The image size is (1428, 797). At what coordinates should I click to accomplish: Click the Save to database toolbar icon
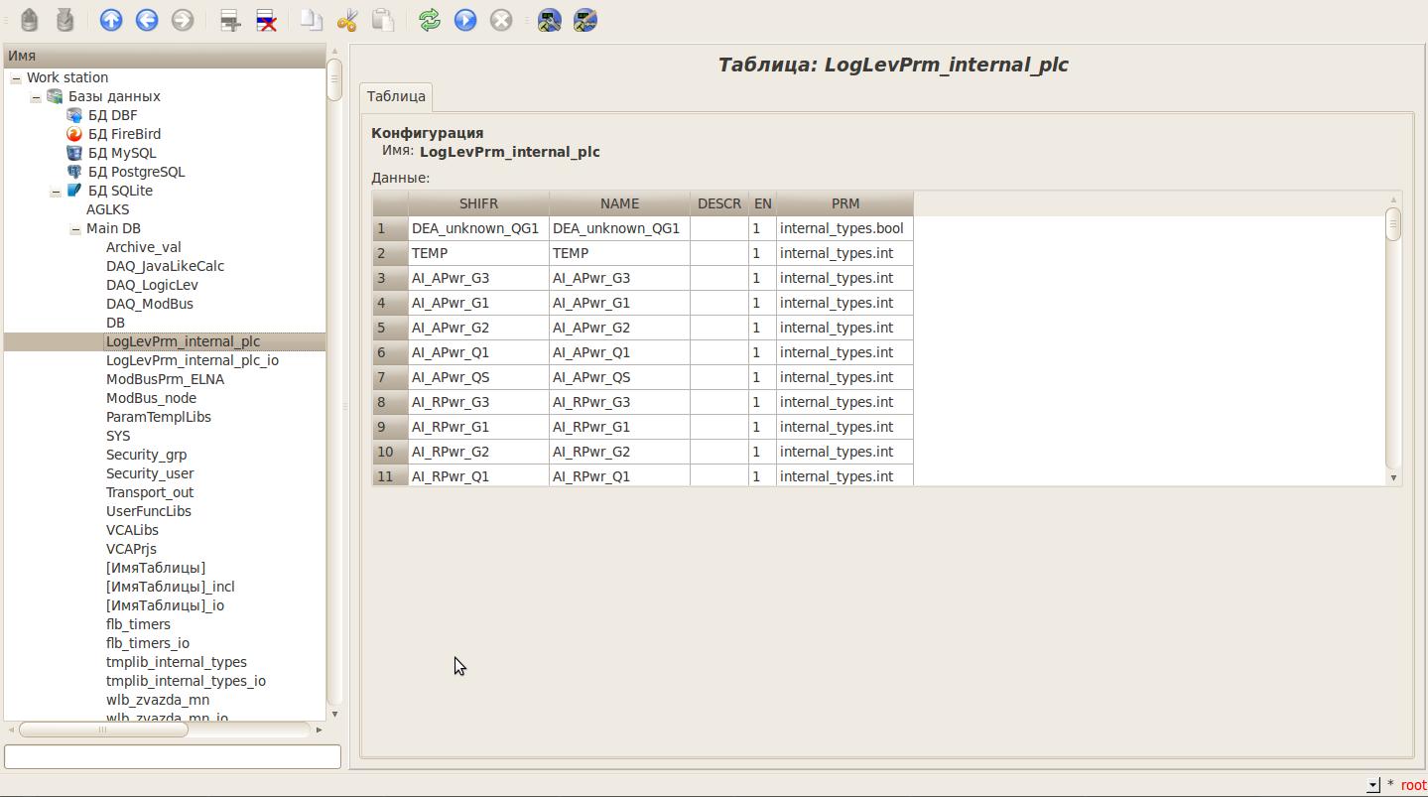[65, 20]
